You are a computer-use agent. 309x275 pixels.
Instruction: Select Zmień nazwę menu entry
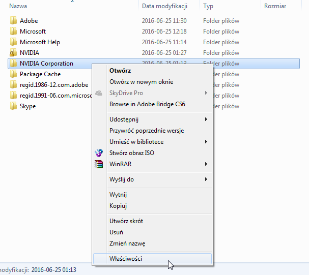(153, 243)
